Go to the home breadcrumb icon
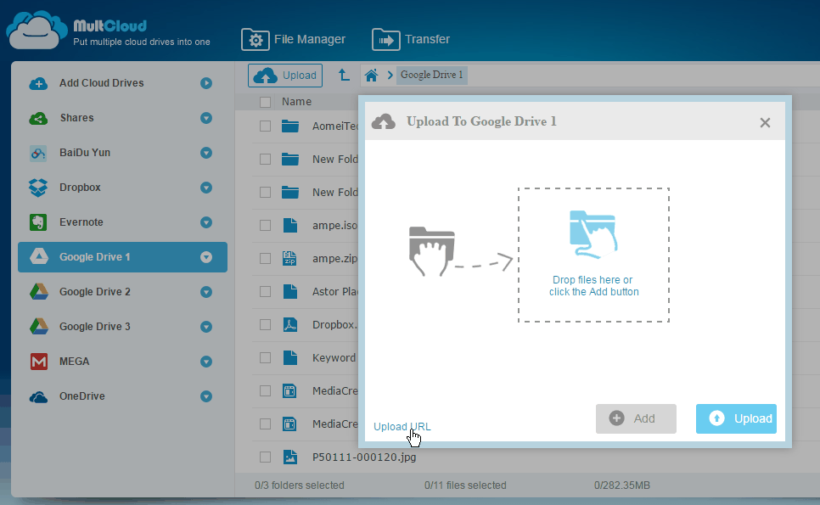The width and height of the screenshot is (820, 505). point(371,76)
